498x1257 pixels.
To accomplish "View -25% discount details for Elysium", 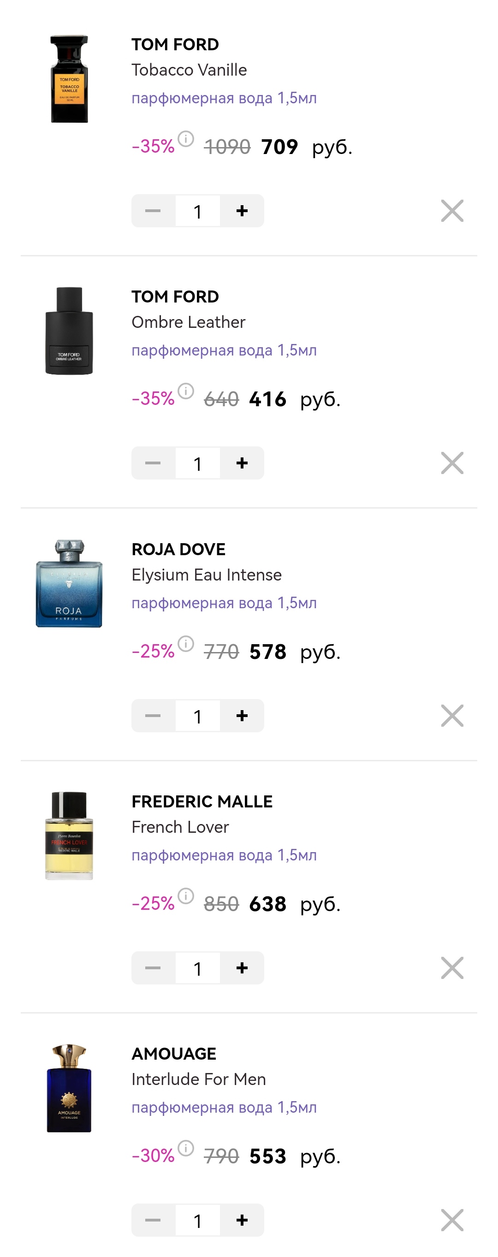I will [186, 644].
